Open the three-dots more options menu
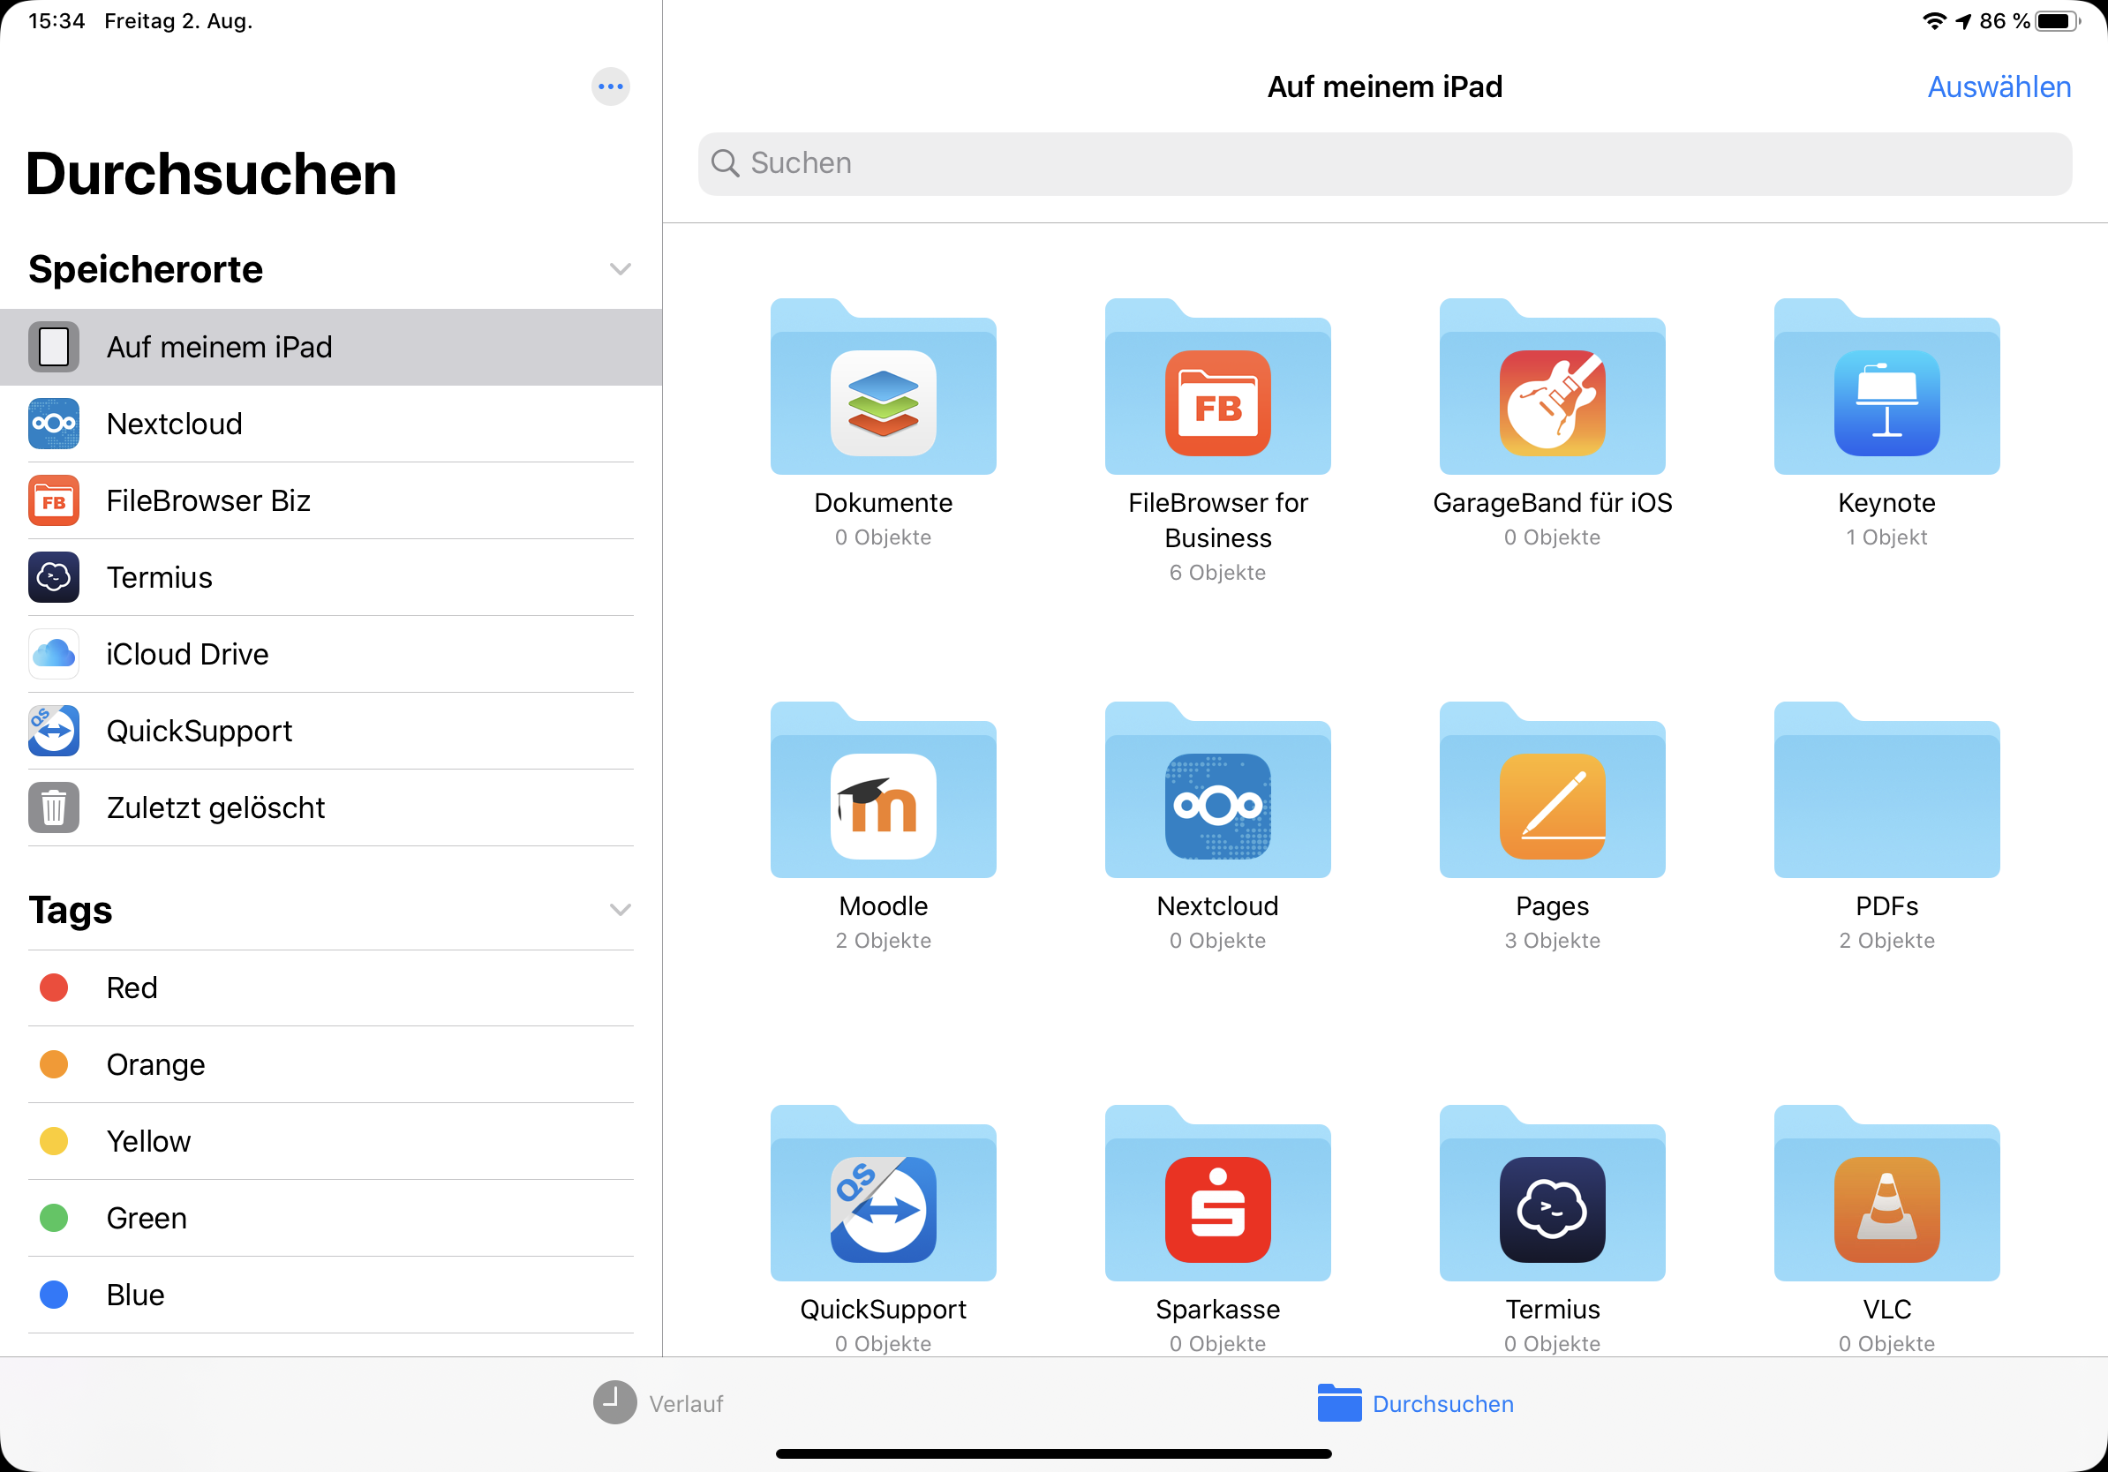 [x=610, y=87]
